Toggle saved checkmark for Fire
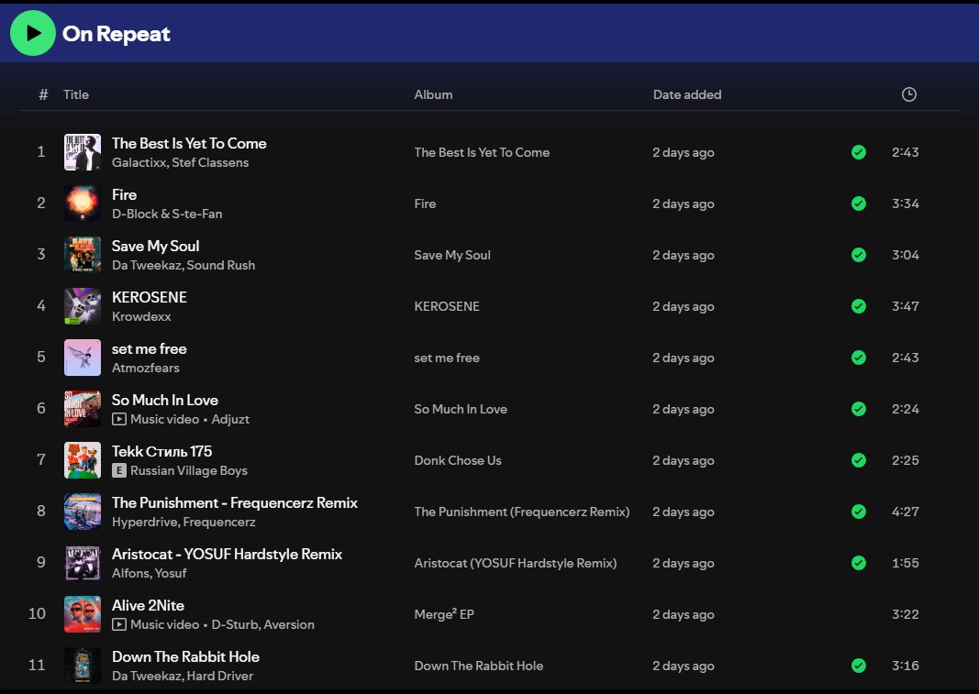979x694 pixels. [859, 204]
